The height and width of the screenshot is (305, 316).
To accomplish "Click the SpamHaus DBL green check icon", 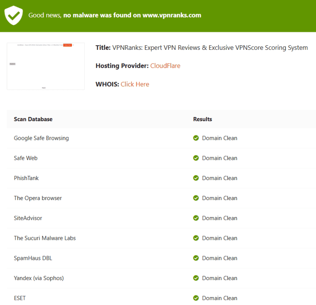I will pyautogui.click(x=196, y=258).
